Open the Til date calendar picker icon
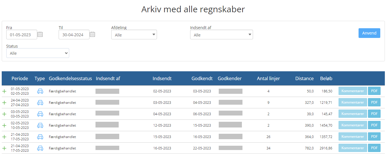 [x=92, y=35]
